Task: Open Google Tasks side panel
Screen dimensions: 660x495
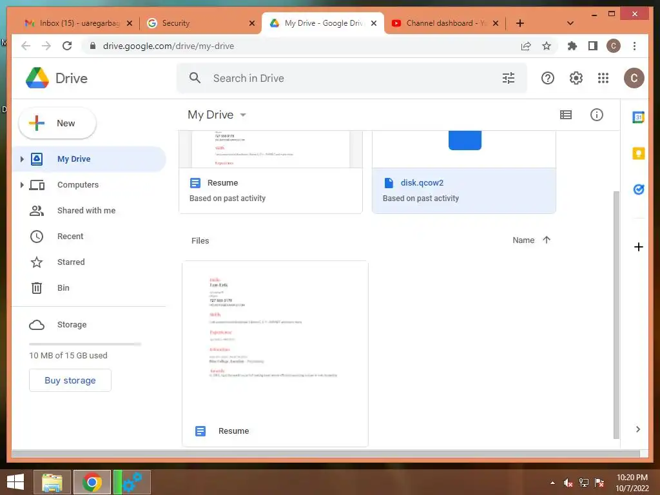Action: pyautogui.click(x=639, y=189)
